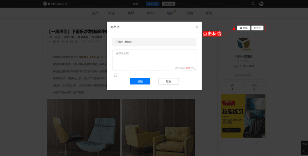Click the 点击下方链接可以去下载哦 line
The height and width of the screenshot is (156, 308).
pyautogui.click(x=69, y=92)
